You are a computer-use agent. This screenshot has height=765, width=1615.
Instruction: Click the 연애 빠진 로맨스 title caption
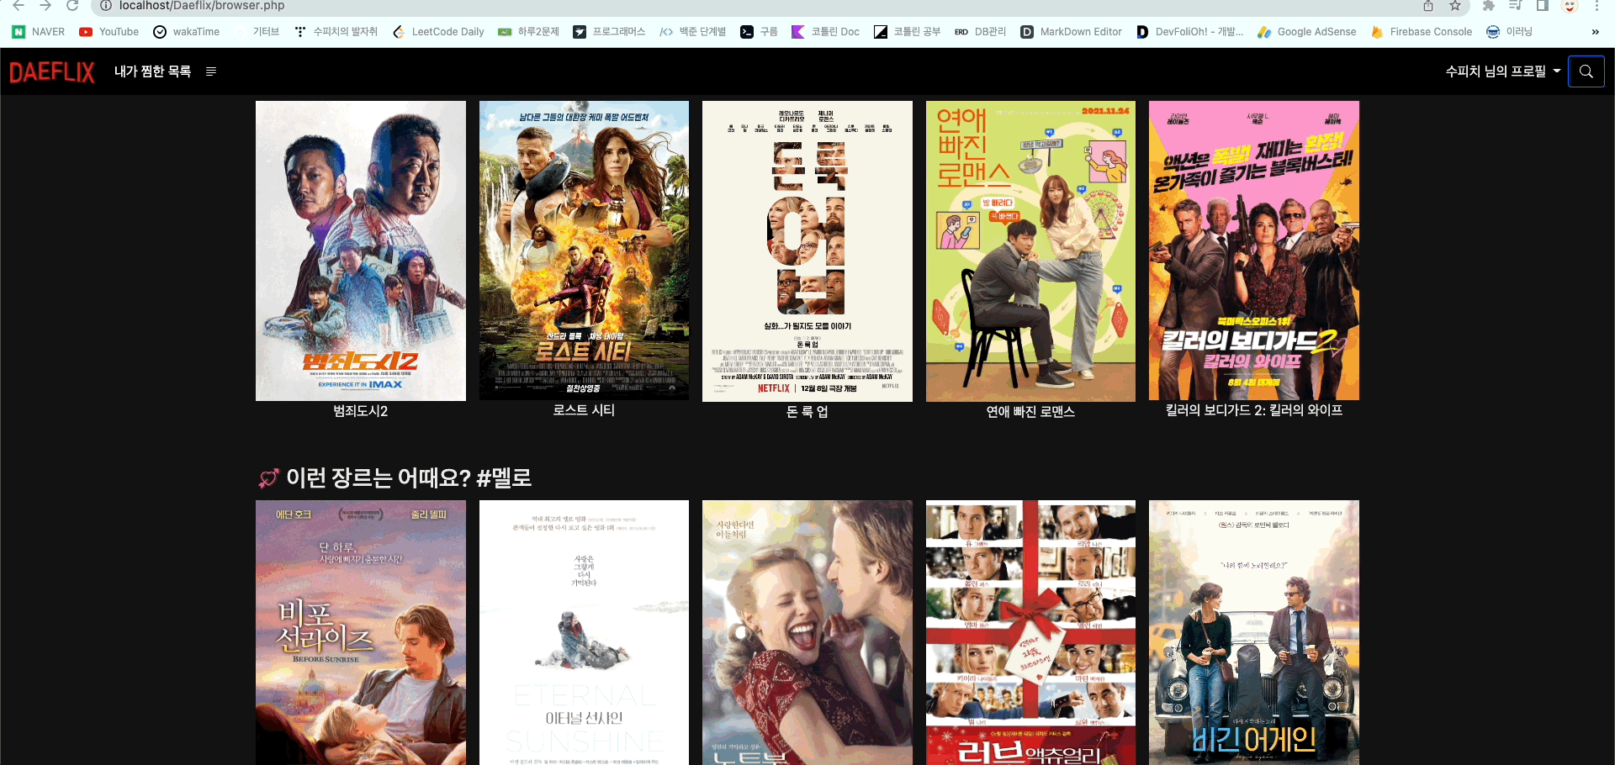point(1030,412)
